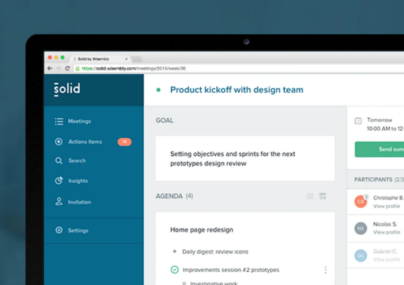
Task: Click the goal text Setting objectives and sprints
Action: click(x=233, y=158)
